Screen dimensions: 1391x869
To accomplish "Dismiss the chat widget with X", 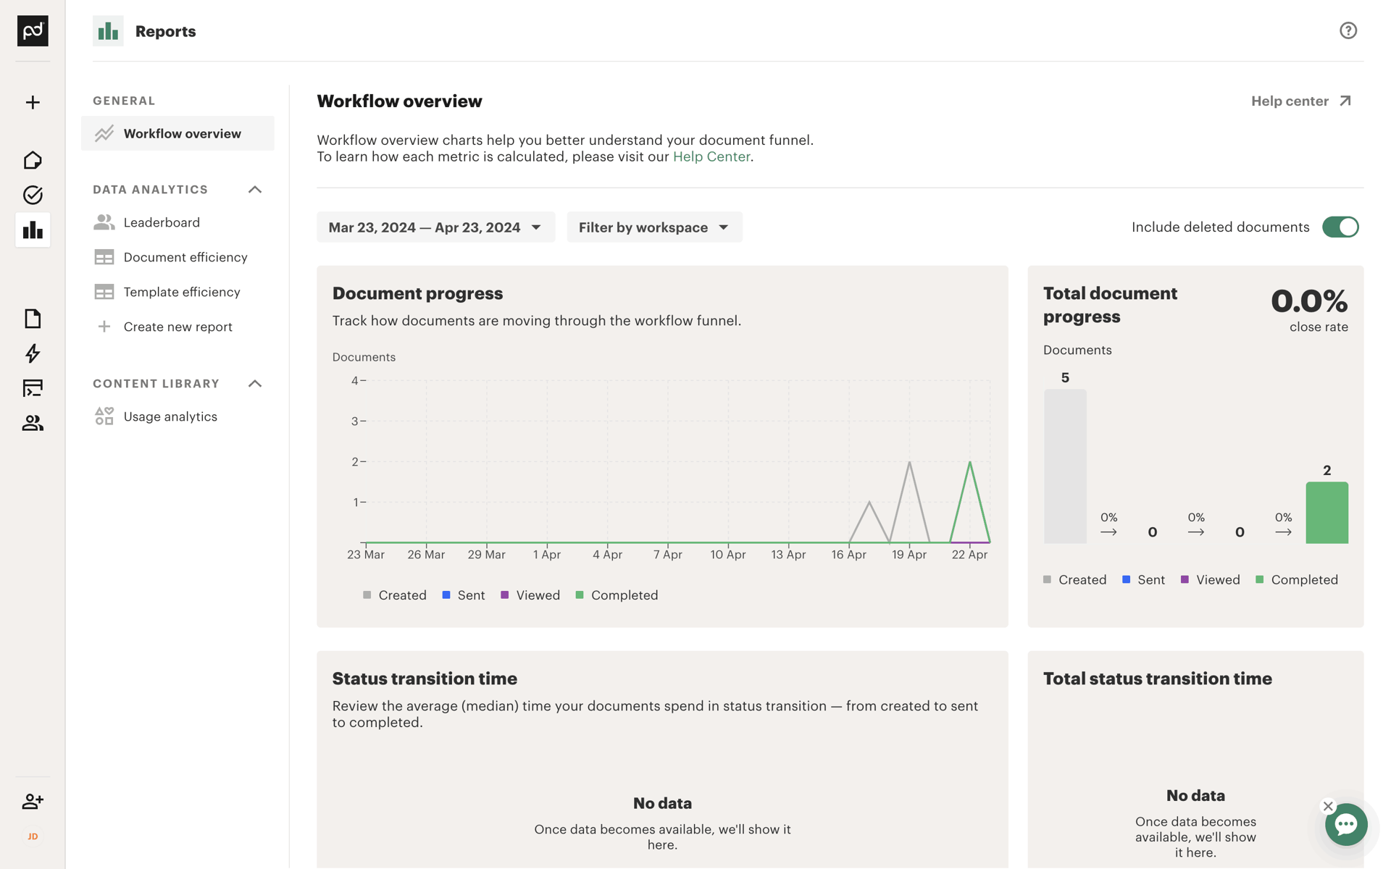I will pyautogui.click(x=1328, y=806).
